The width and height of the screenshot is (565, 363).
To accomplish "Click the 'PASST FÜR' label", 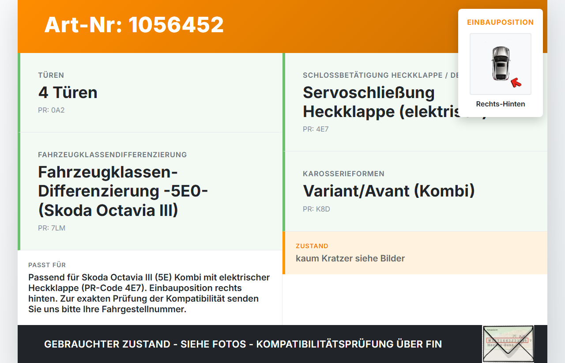I will coord(47,265).
